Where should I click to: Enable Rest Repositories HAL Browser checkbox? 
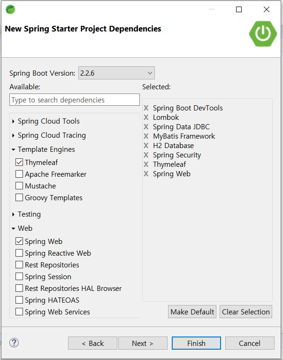click(x=19, y=288)
